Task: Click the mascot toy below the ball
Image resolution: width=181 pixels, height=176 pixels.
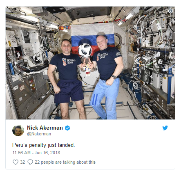Action: pyautogui.click(x=87, y=71)
